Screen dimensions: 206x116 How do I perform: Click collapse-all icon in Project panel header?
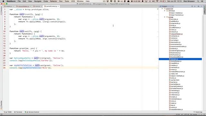point(195,6)
